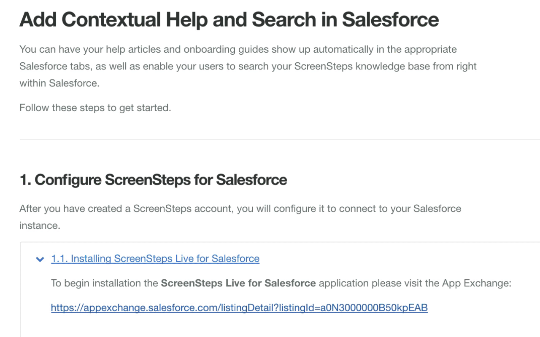Image resolution: width=540 pixels, height=337 pixels.
Task: Open the appexchange.salesforce.com listing URL
Action: (239, 308)
